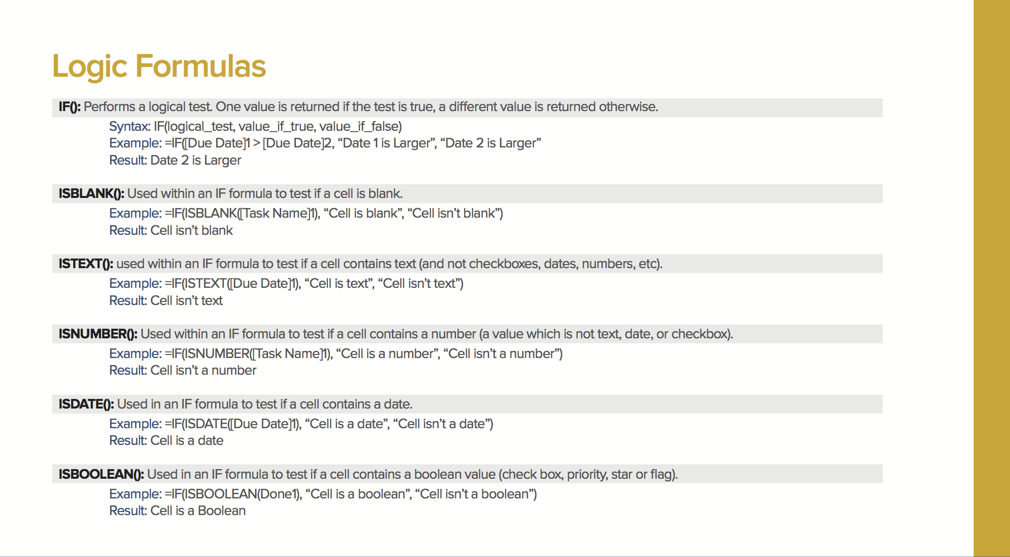
Task: Select the ISNUMBER Task Name example formula
Action: [x=336, y=354]
